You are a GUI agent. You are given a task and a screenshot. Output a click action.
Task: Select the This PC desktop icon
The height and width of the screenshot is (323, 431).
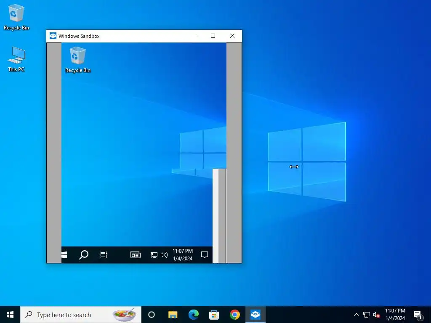[x=16, y=59]
